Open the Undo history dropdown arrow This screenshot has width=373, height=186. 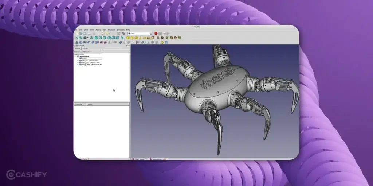tap(110, 33)
